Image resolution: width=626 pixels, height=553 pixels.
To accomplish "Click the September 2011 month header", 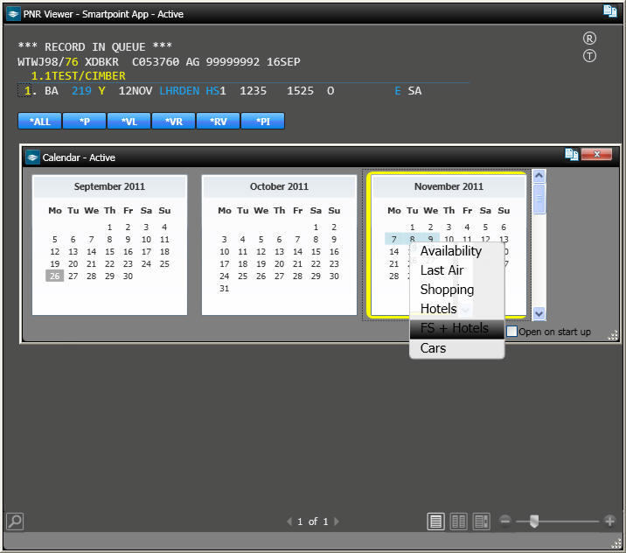I will (109, 186).
